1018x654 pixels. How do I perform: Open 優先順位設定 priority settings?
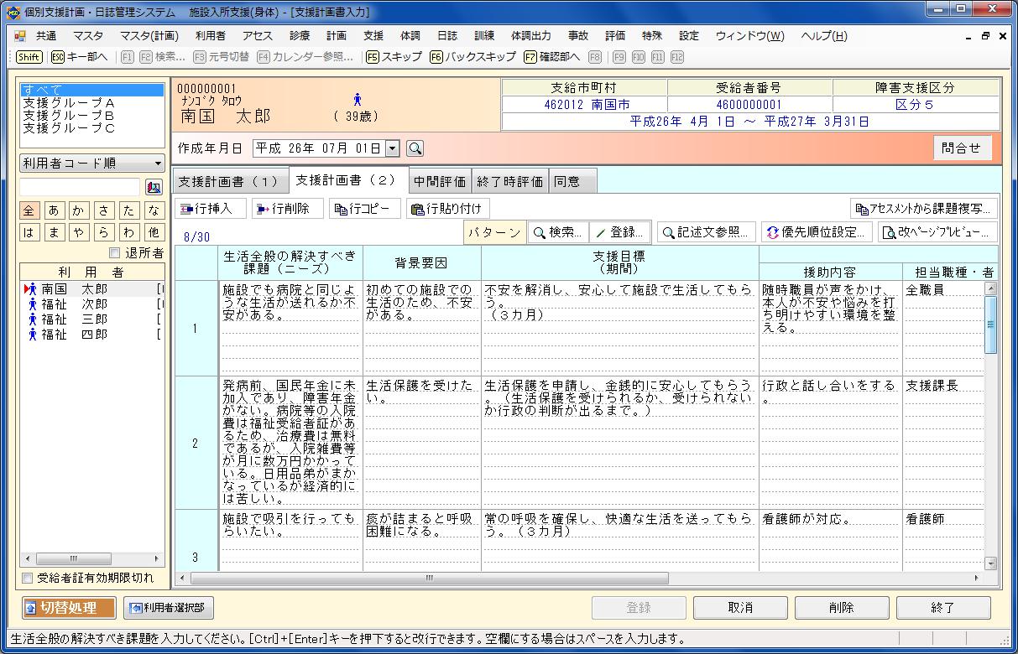[x=816, y=232]
